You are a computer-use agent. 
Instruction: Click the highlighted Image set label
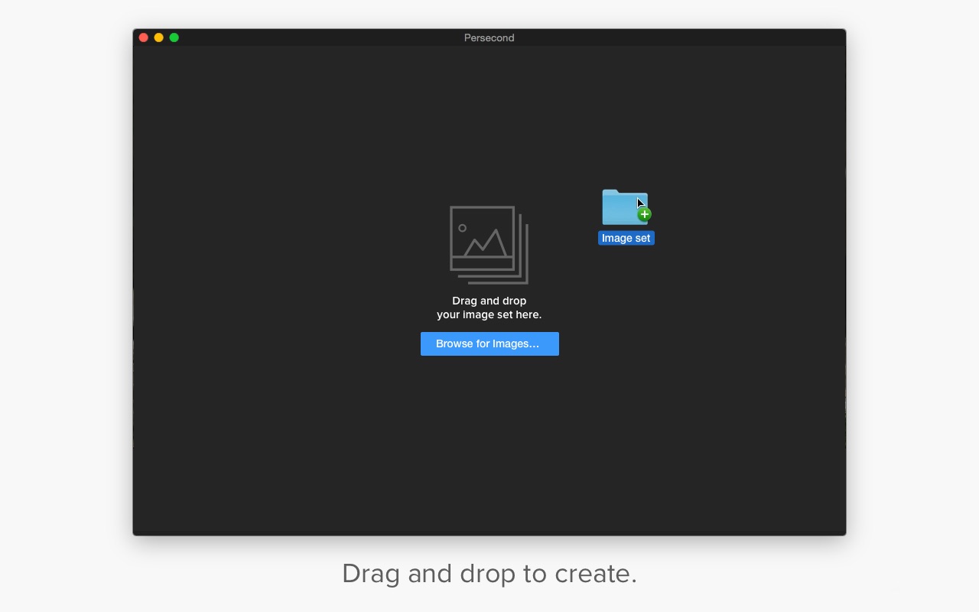tap(626, 238)
